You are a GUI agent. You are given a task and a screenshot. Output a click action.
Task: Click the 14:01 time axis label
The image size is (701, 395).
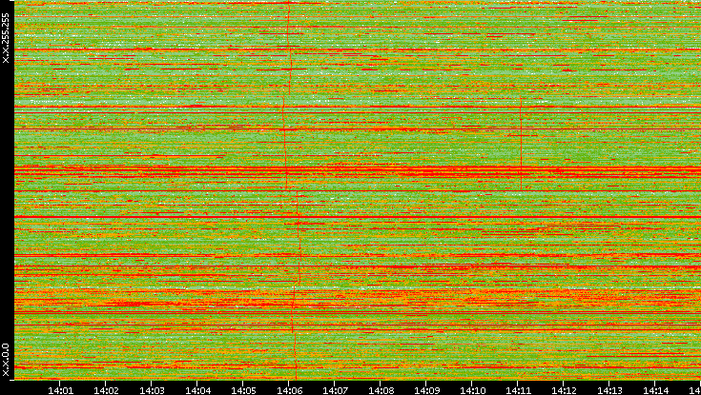(60, 390)
